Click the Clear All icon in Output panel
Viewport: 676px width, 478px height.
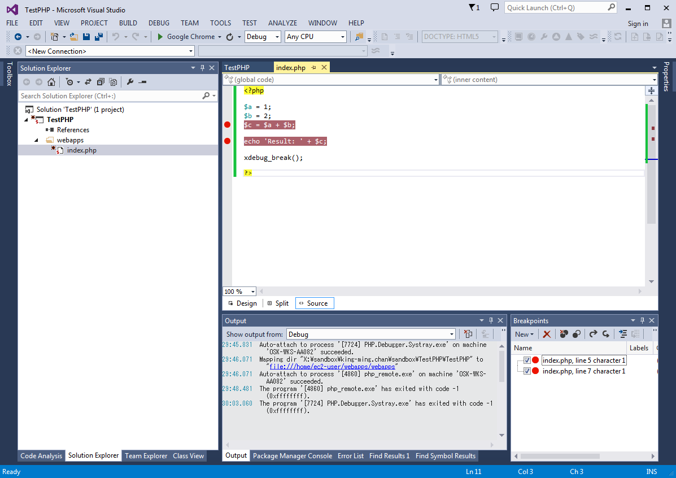coord(468,334)
